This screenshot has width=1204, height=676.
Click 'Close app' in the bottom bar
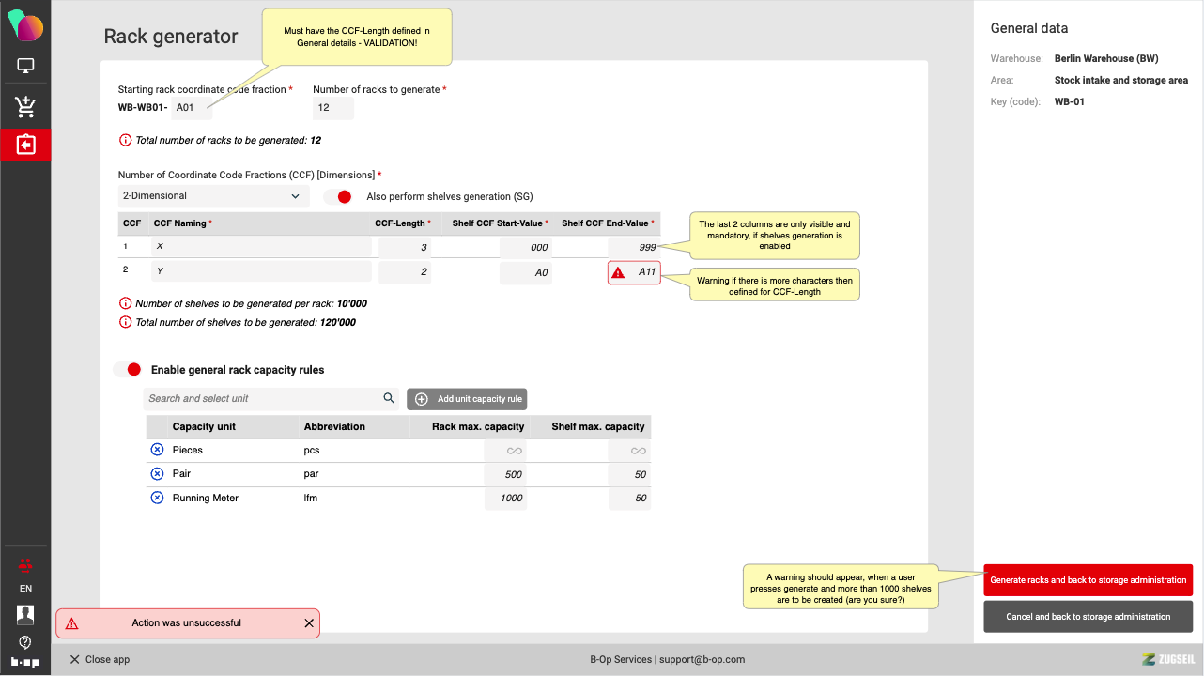100,660
